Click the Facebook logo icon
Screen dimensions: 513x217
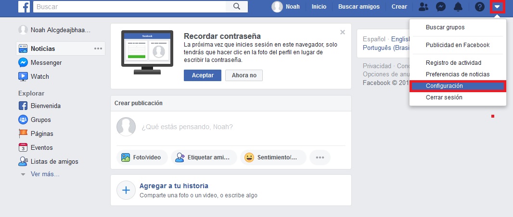tap(24, 7)
